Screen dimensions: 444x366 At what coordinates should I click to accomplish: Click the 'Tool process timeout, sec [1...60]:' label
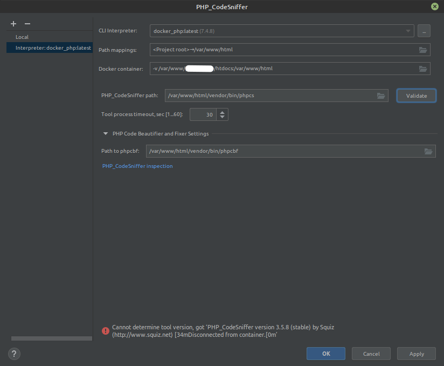[142, 114]
